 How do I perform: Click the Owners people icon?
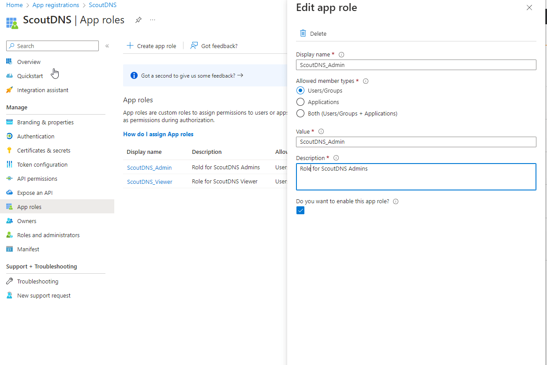tap(9, 221)
